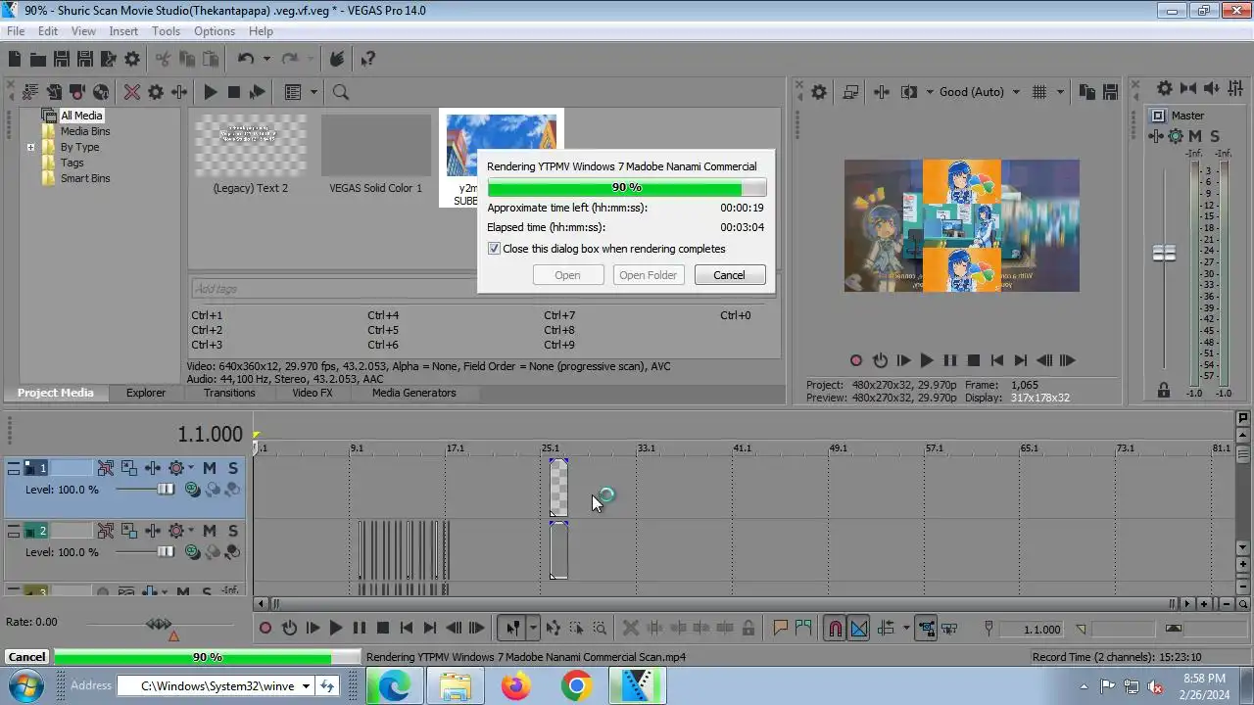Toggle Close dialog when rendering completes checkbox
The image size is (1254, 705).
[x=494, y=249]
